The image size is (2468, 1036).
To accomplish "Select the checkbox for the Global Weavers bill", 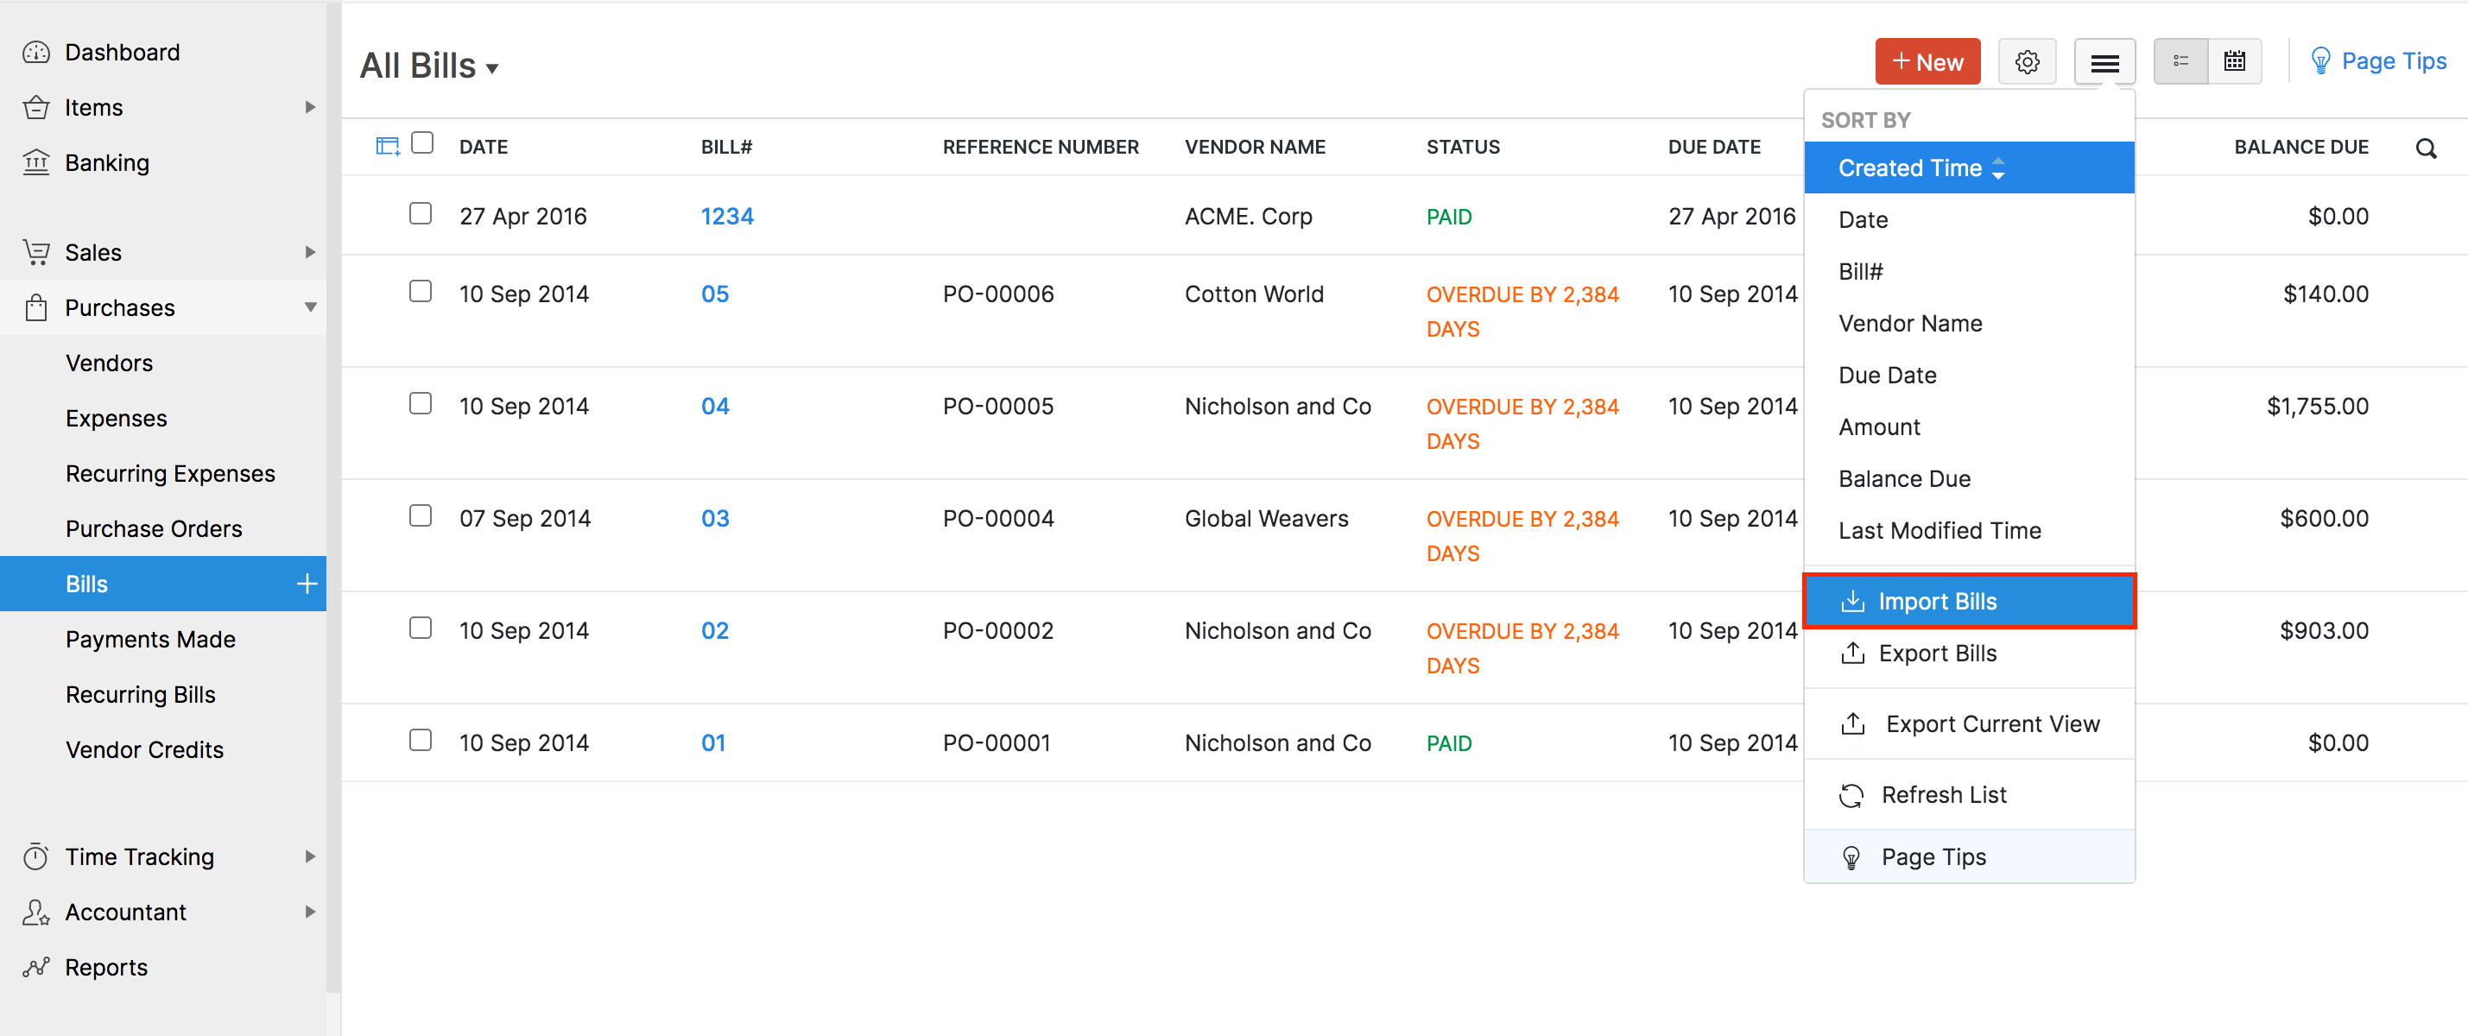I will tap(421, 515).
